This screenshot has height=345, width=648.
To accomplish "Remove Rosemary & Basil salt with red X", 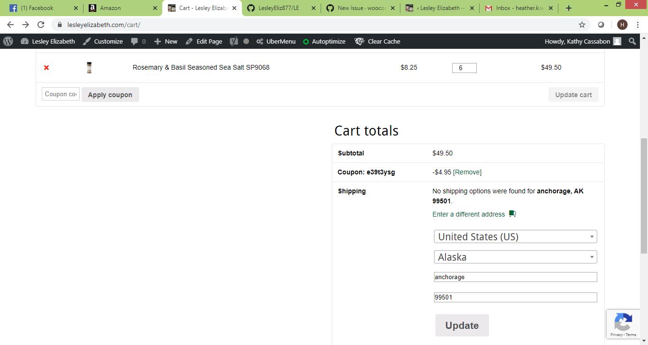I will point(46,68).
